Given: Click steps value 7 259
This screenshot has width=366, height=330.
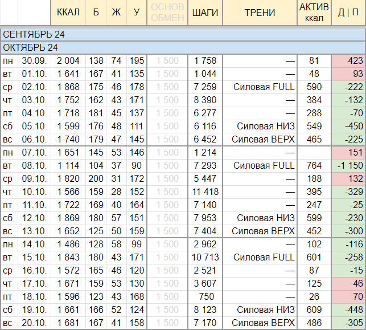Looking at the screenshot, I should coord(205,87).
